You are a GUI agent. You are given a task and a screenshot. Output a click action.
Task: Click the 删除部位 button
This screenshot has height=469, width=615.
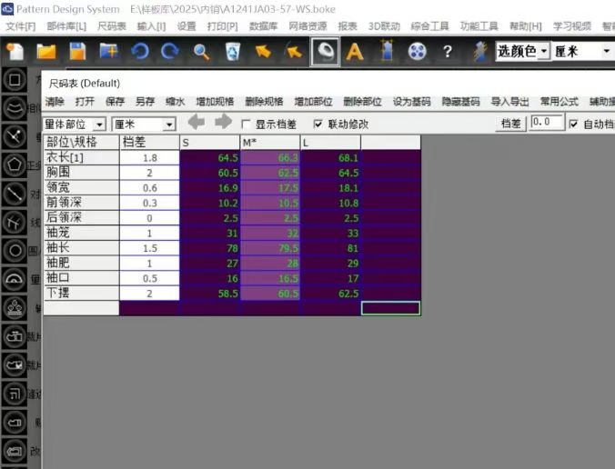click(x=362, y=102)
